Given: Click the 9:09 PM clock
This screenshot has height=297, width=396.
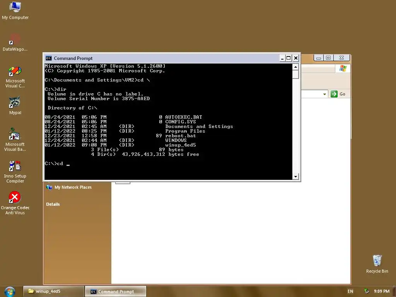Looking at the screenshot, I should tap(382, 291).
